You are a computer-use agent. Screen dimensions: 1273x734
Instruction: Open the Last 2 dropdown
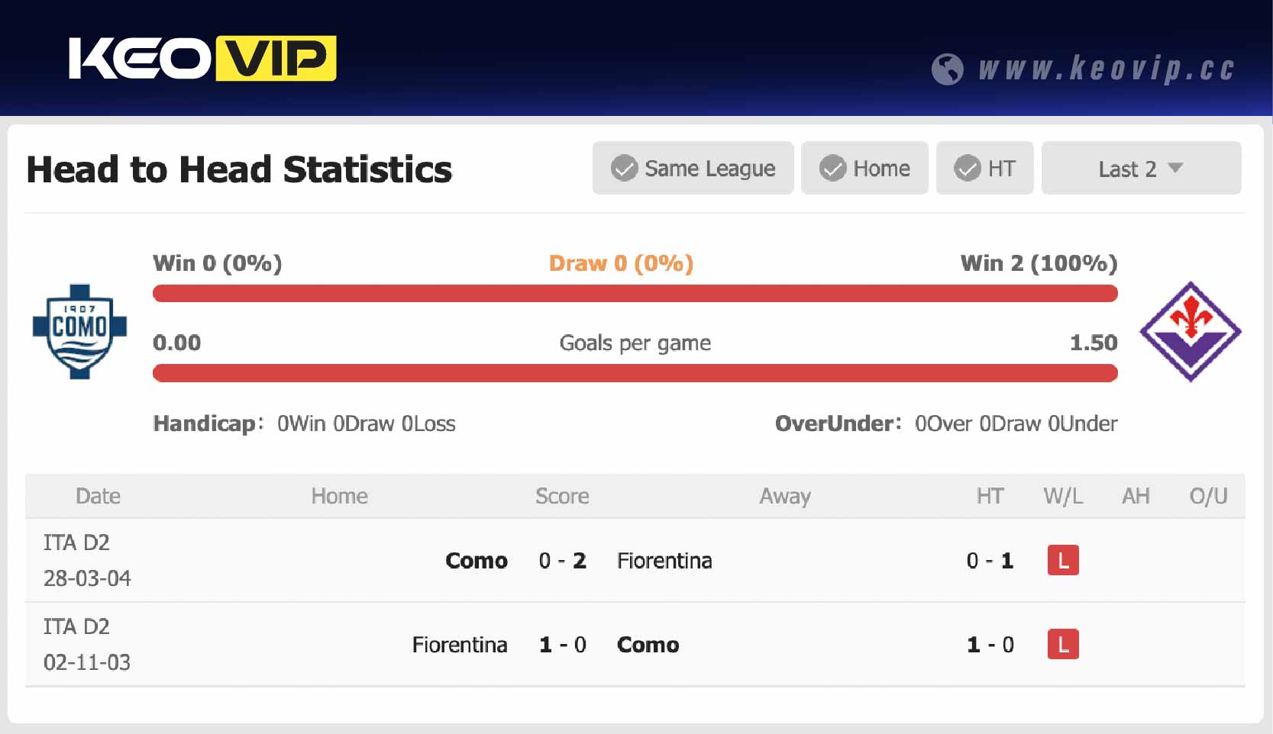coord(1141,168)
